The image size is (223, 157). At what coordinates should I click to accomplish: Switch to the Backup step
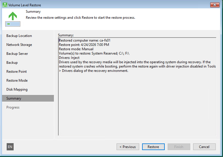(x=12, y=63)
